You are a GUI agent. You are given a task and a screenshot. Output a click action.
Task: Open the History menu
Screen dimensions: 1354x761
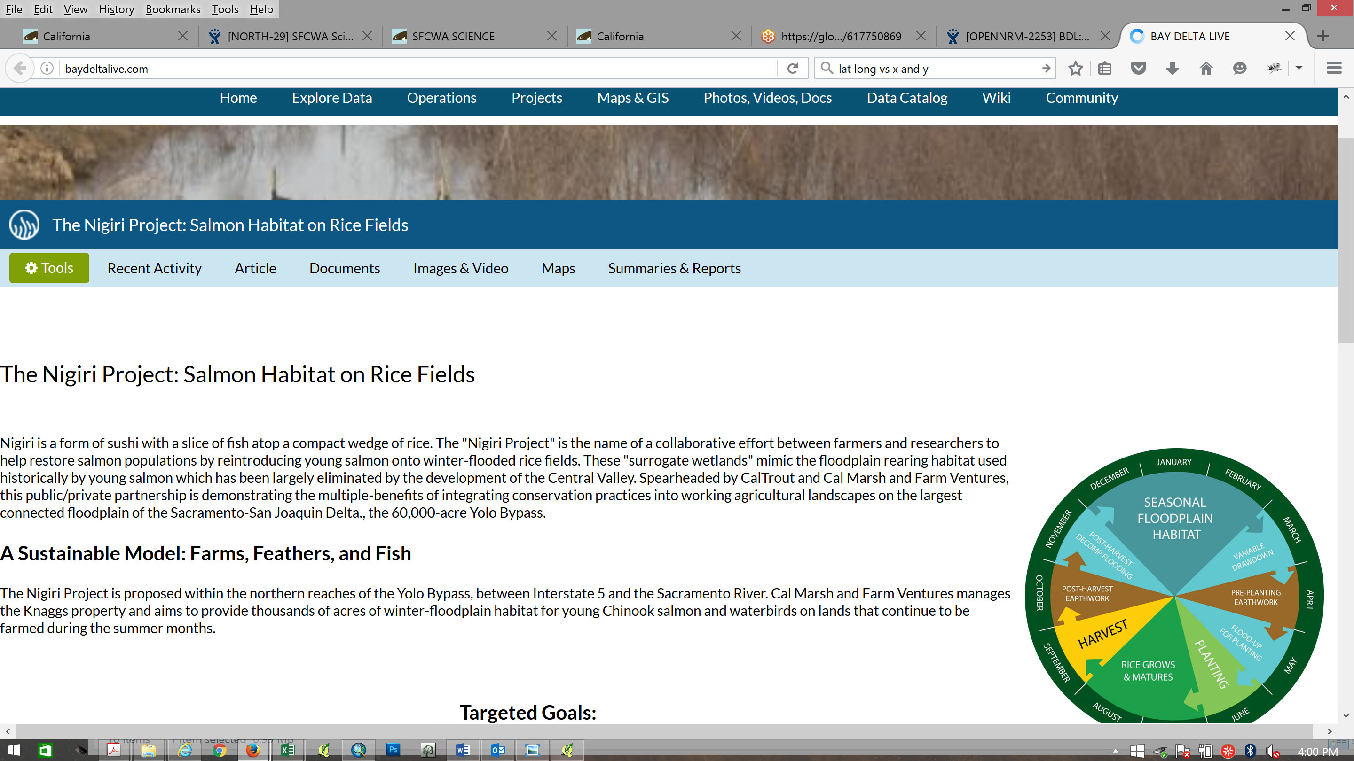[x=117, y=9]
